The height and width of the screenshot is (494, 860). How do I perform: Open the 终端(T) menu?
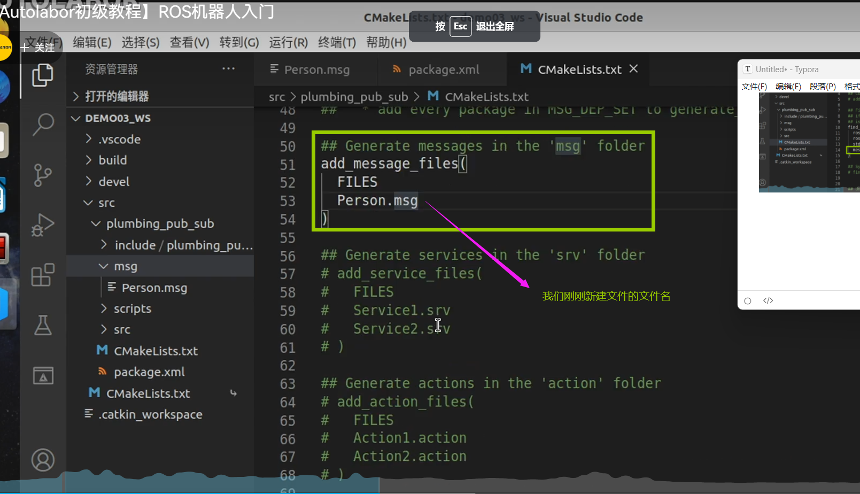(x=337, y=42)
